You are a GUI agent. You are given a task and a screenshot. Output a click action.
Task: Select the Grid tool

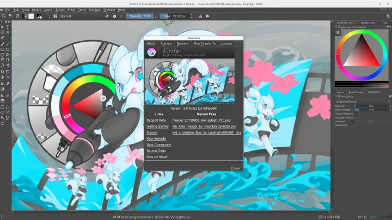coord(3,101)
